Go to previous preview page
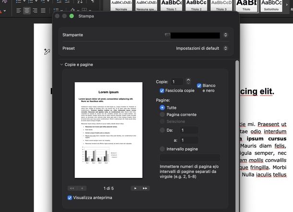Viewport: 293px width, 212px height. (x=82, y=188)
